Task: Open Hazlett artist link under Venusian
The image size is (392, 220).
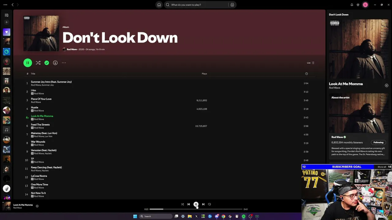Action: 48,153
